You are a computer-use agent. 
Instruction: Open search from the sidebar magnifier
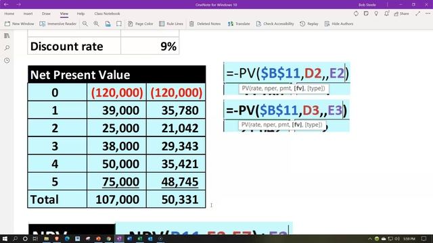point(7,48)
